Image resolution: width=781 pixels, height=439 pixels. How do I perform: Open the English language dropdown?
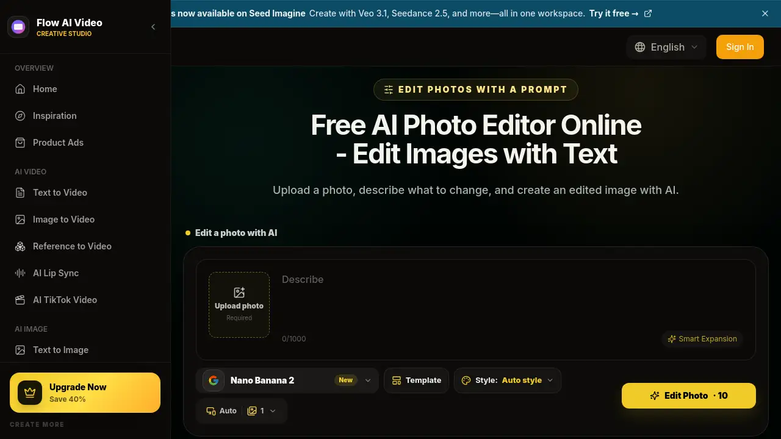click(666, 47)
